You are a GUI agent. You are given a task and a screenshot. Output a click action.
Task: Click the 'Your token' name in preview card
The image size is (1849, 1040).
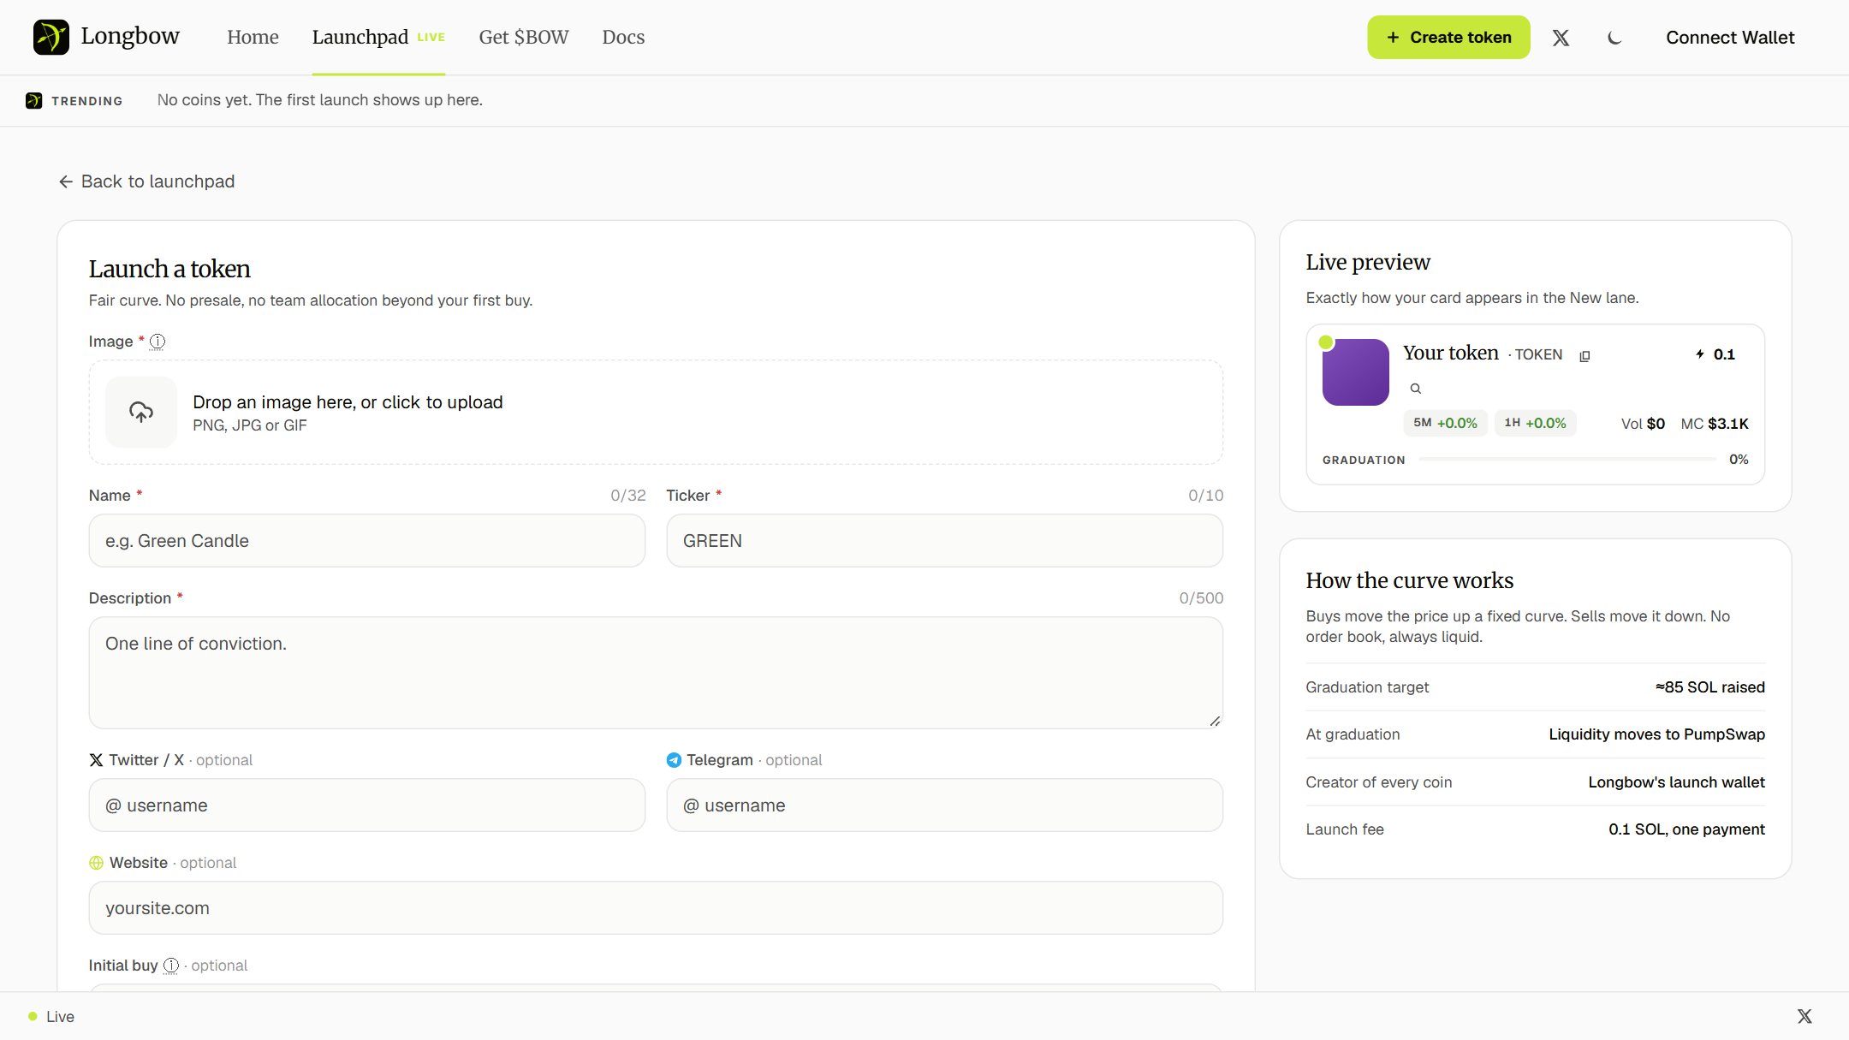tap(1451, 353)
